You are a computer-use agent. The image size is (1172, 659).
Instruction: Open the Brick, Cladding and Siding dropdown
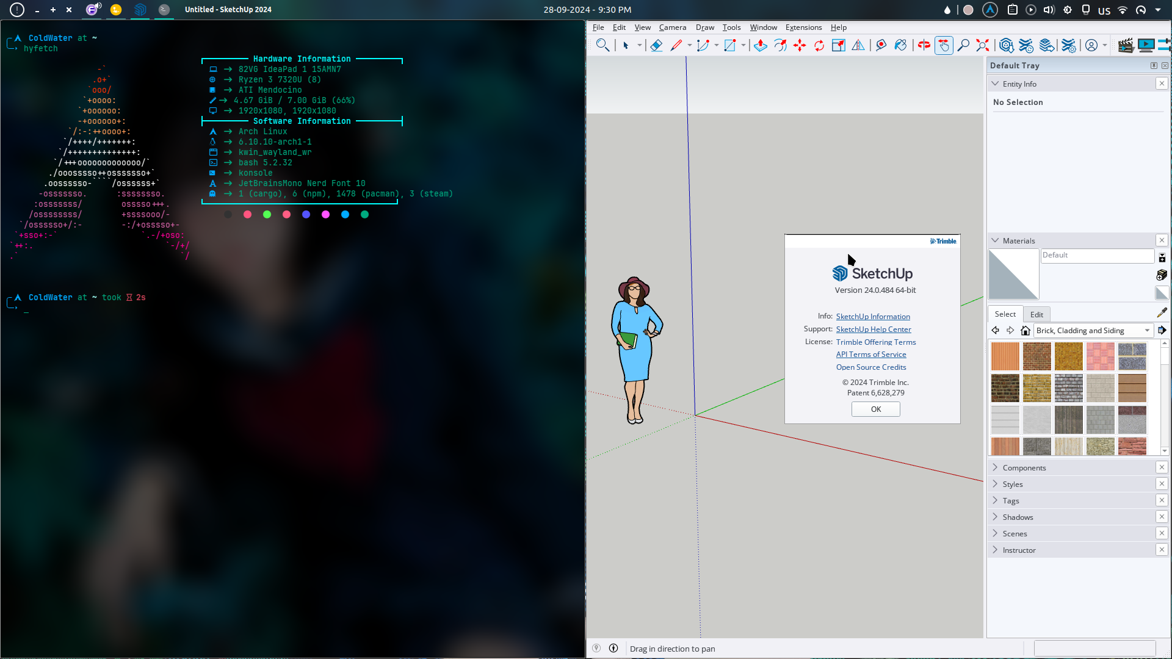[x=1146, y=331]
